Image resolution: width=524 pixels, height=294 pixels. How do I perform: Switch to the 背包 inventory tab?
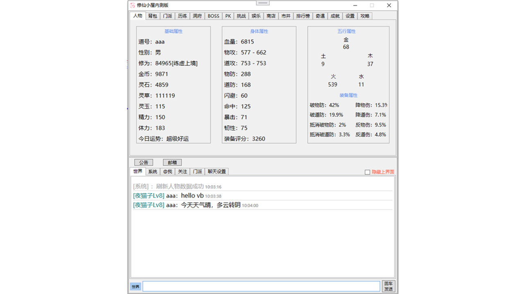(x=152, y=16)
